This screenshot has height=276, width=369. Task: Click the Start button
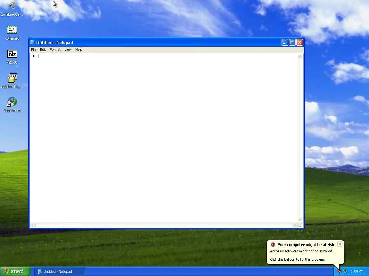(x=15, y=271)
